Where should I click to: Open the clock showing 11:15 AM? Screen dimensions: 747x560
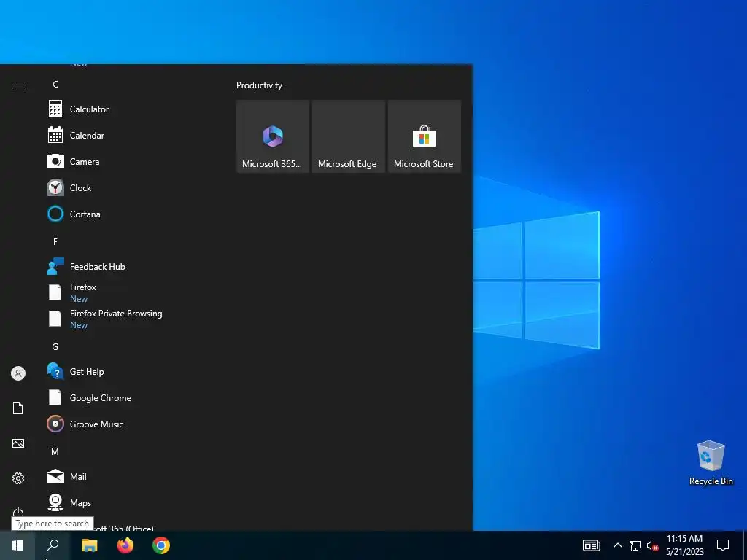[684, 545]
